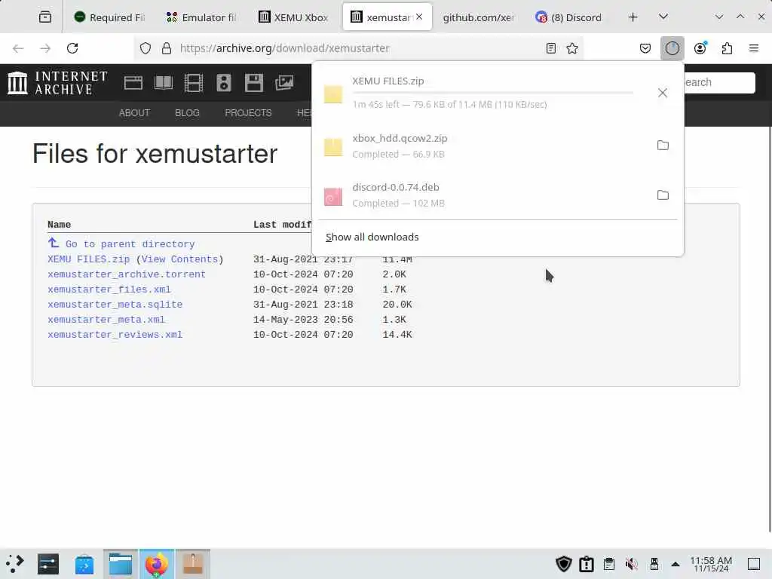Switch to the Required Files tab
Image resolution: width=772 pixels, height=579 pixels.
[x=109, y=17]
